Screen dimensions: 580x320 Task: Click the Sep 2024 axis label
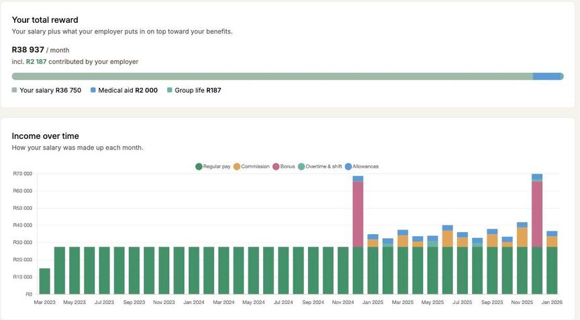point(313,303)
